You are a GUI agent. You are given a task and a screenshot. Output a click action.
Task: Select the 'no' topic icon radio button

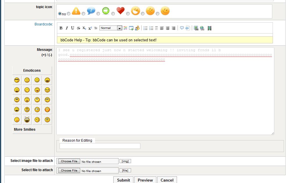[x=60, y=14]
